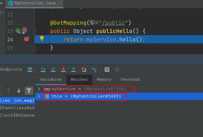Screen dimensions: 203x137
Task: Select the highlighted (cn.eagl stack frame
Action: [18, 100]
